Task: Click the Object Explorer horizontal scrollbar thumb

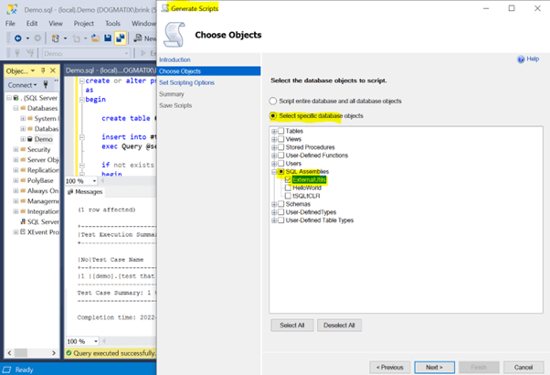Action: pyautogui.click(x=21, y=352)
